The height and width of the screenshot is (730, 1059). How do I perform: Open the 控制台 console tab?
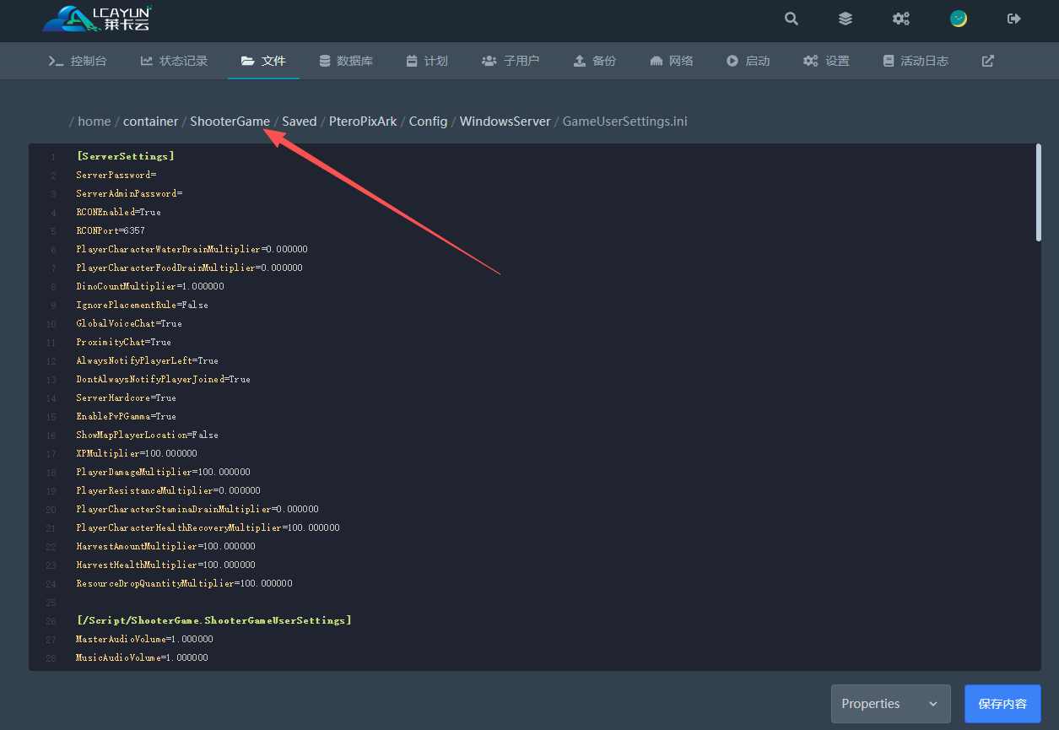78,61
